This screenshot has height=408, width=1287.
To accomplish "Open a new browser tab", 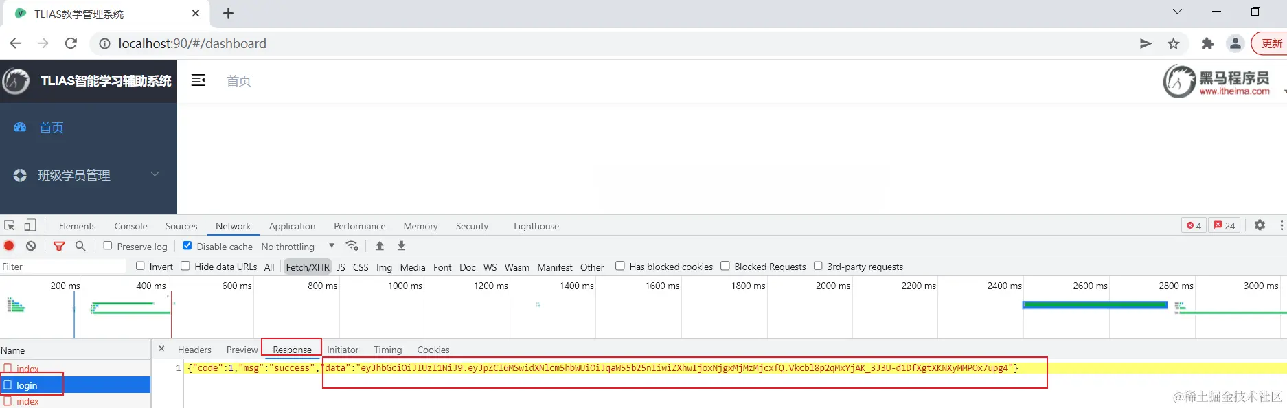I will tap(229, 13).
